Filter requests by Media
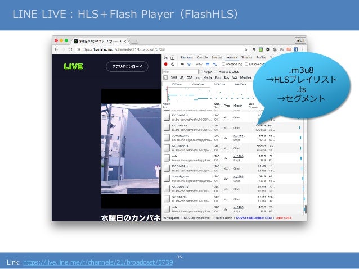359x269 pixels. [x=208, y=77]
